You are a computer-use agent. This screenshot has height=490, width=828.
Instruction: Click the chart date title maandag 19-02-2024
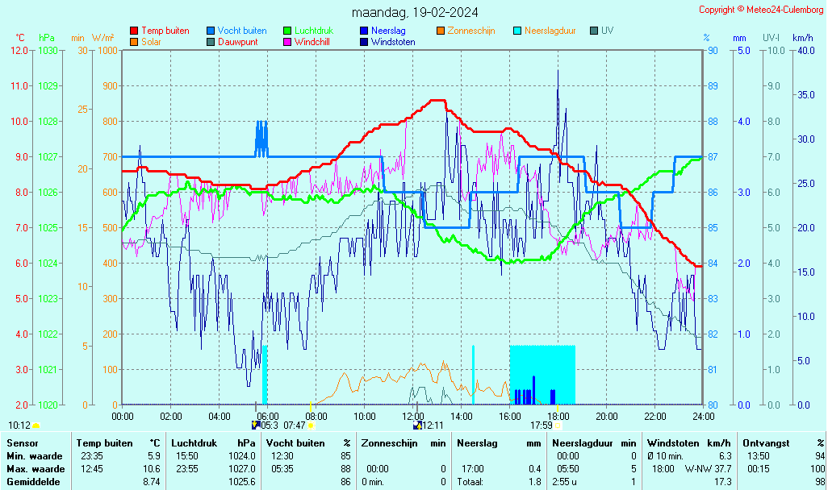point(415,12)
